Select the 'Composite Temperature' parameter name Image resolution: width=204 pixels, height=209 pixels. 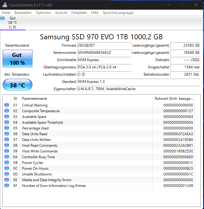click(41, 111)
